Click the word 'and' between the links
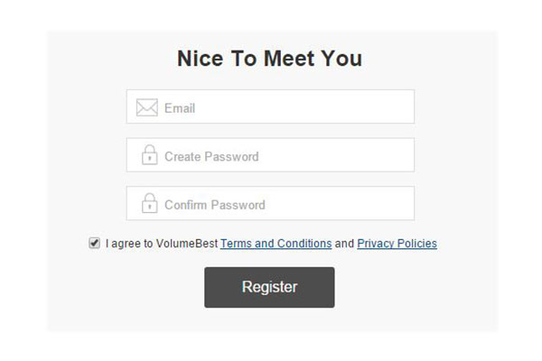The width and height of the screenshot is (542, 361). coord(344,244)
